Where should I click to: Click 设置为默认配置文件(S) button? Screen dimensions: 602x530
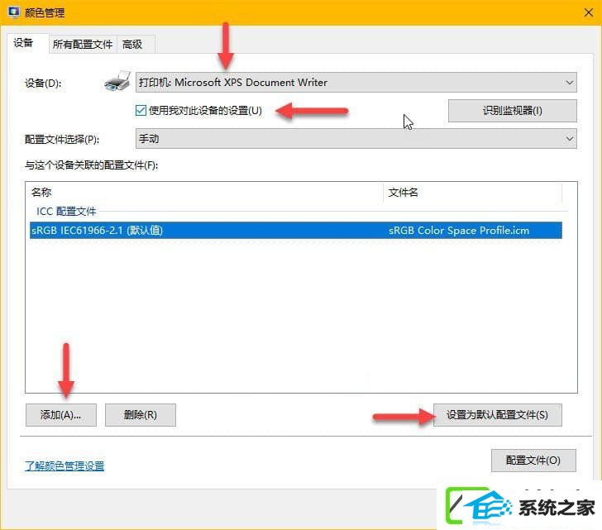498,415
